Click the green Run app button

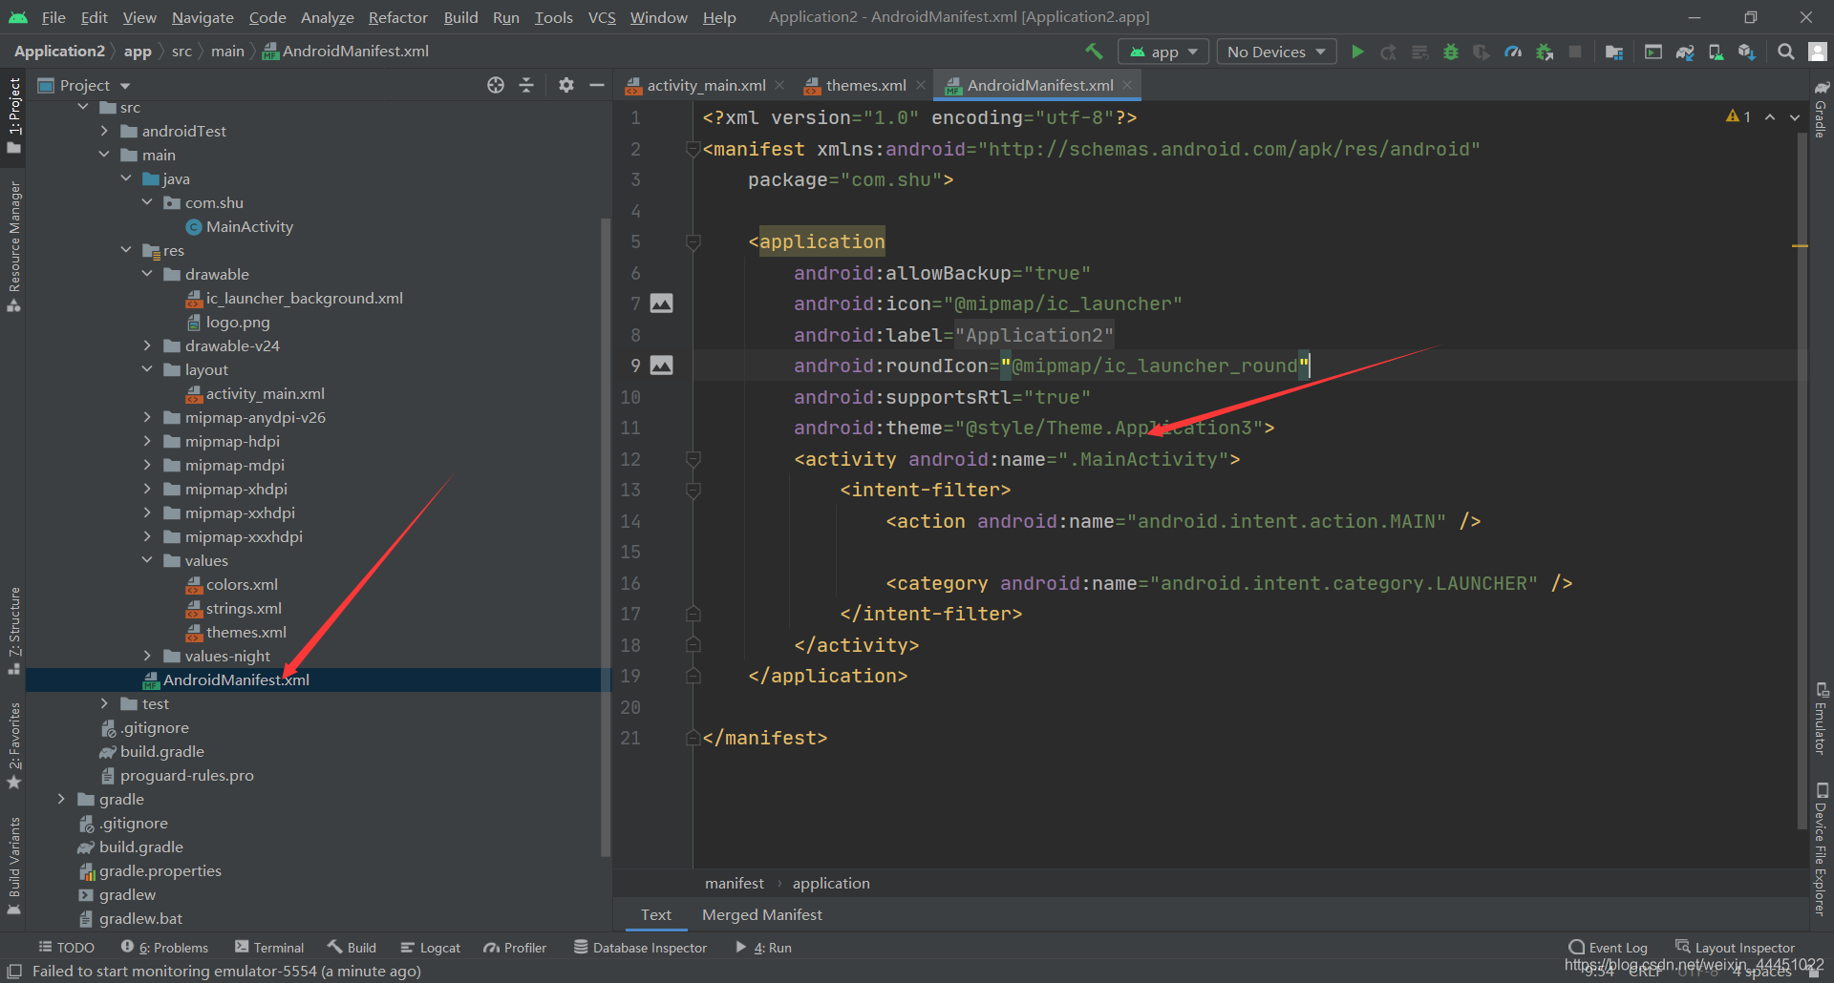pos(1357,52)
